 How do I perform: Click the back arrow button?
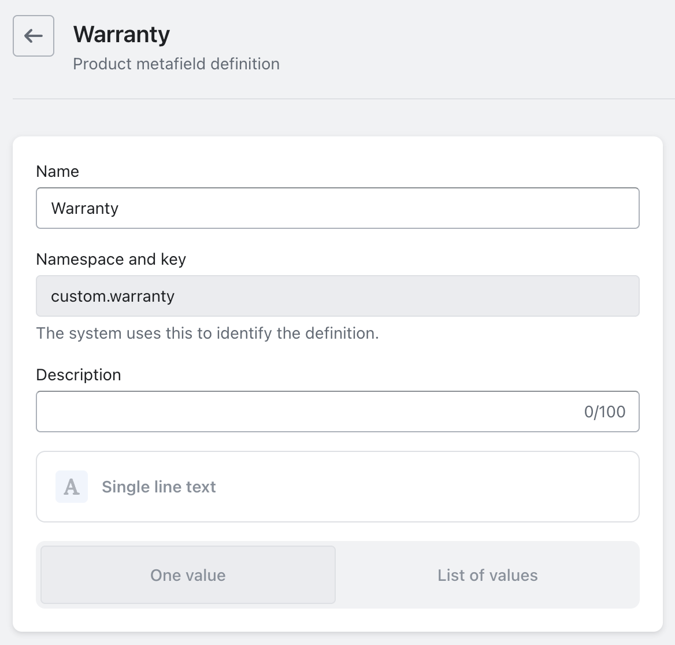point(34,36)
